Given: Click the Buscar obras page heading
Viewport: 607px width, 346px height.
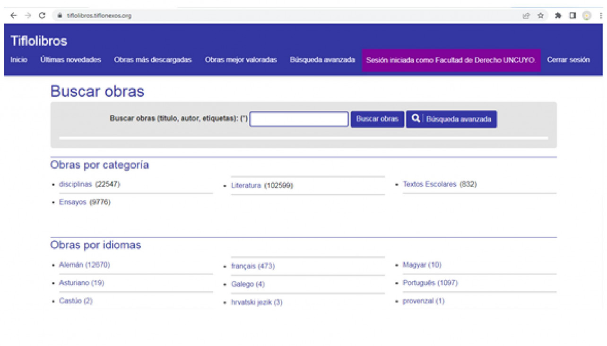Looking at the screenshot, I should (x=97, y=91).
